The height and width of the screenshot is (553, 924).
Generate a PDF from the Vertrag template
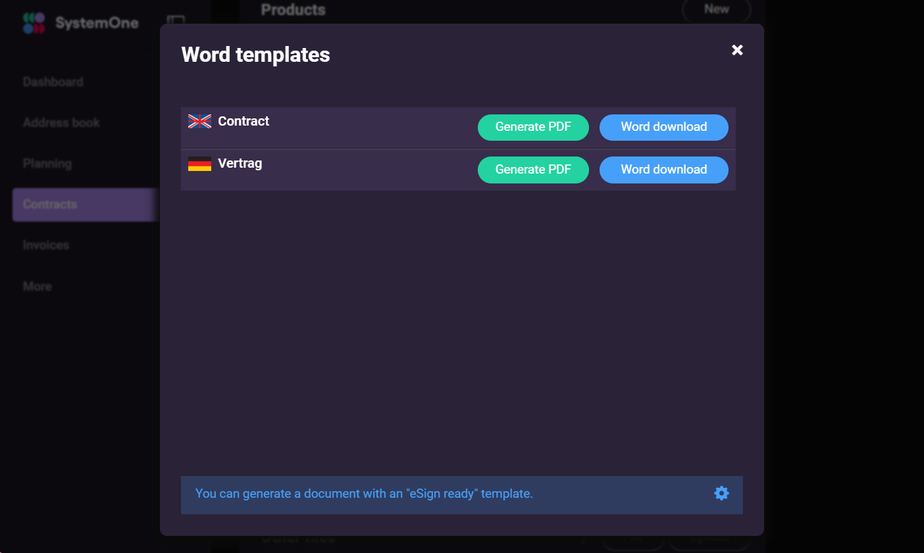pyautogui.click(x=533, y=170)
